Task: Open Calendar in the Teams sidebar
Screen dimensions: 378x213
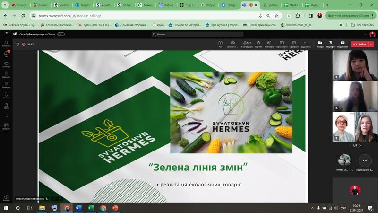Action: point(6,85)
